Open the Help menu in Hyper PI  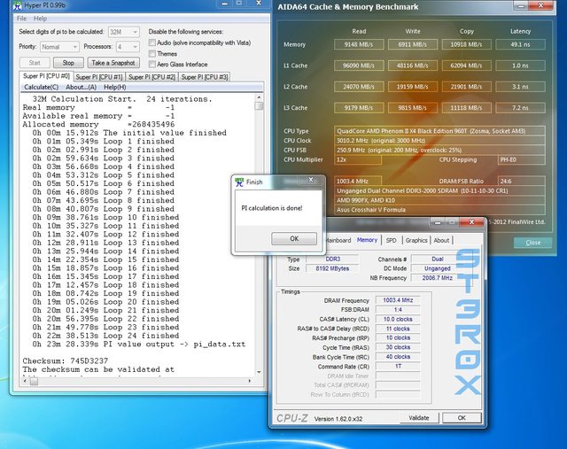pos(40,19)
